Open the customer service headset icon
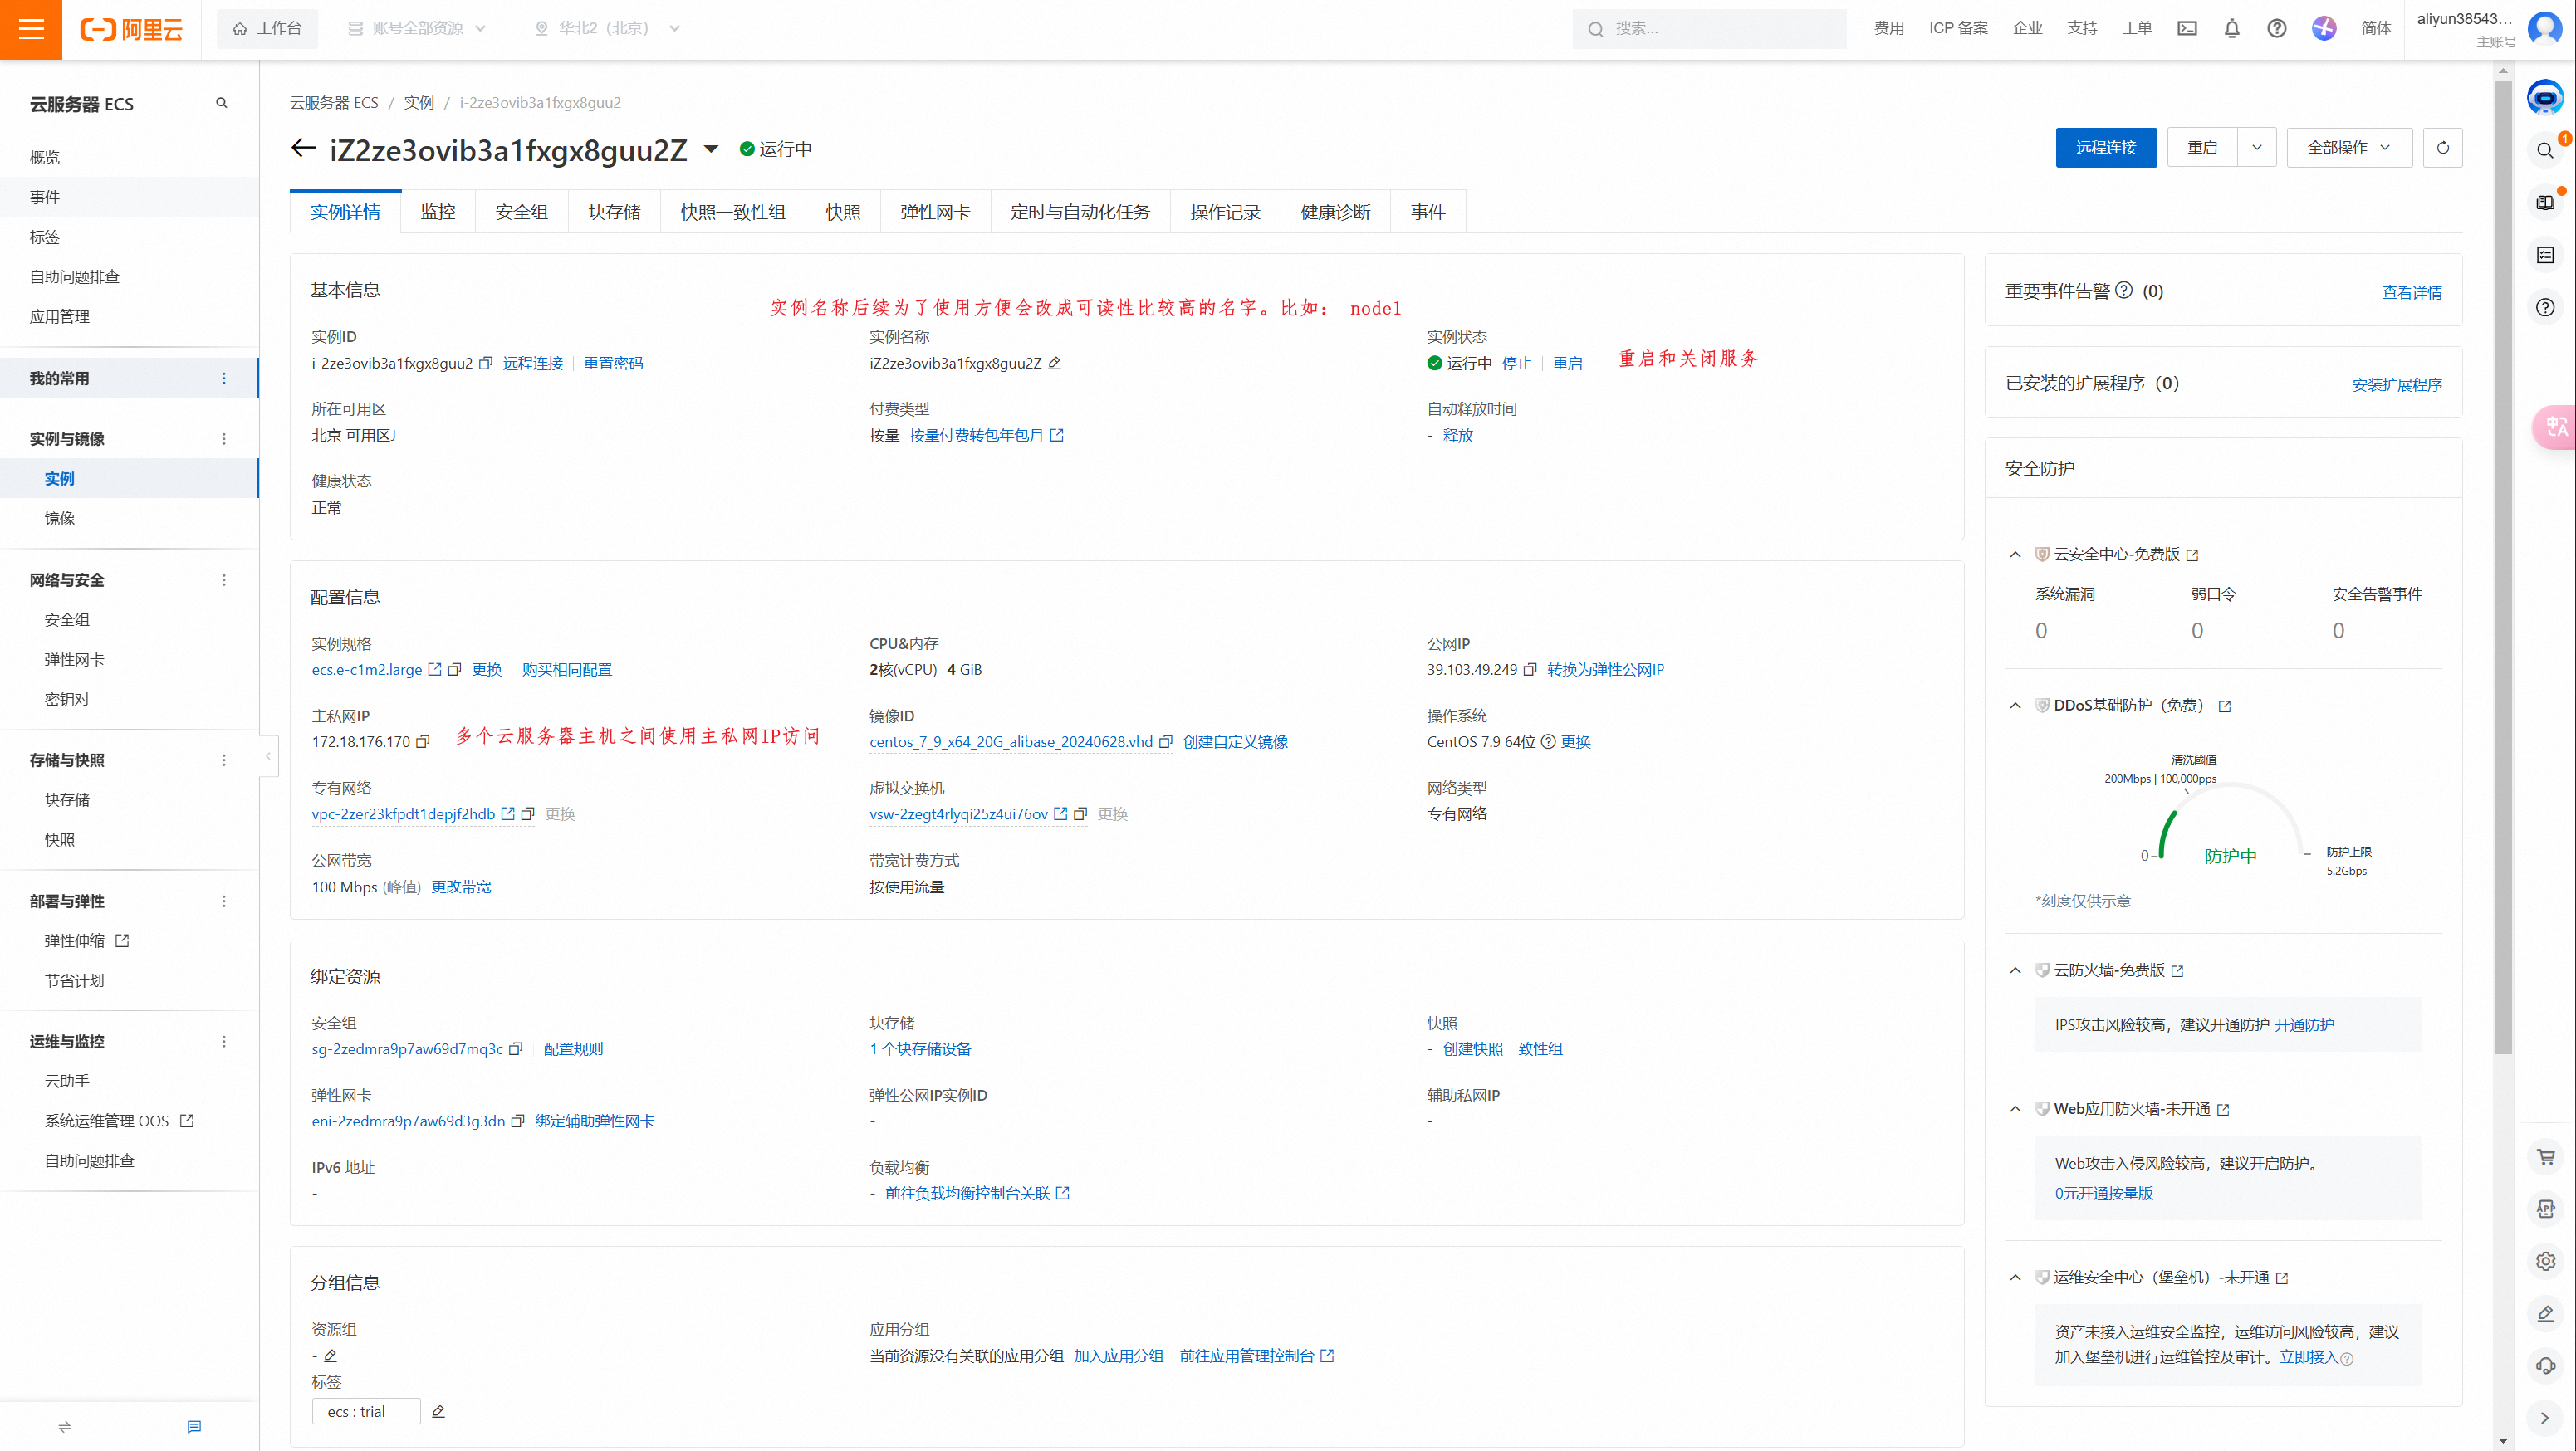 (x=2545, y=1365)
